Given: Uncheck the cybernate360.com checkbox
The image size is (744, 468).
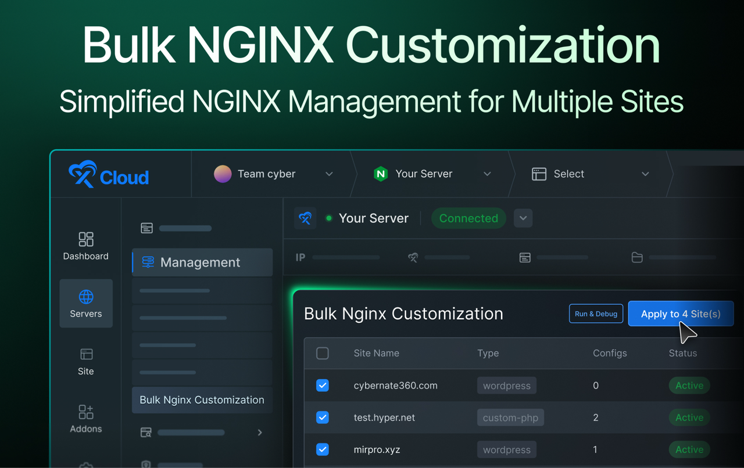Looking at the screenshot, I should click(x=323, y=386).
